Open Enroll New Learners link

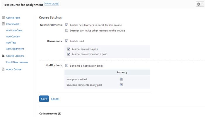coord(17,62)
